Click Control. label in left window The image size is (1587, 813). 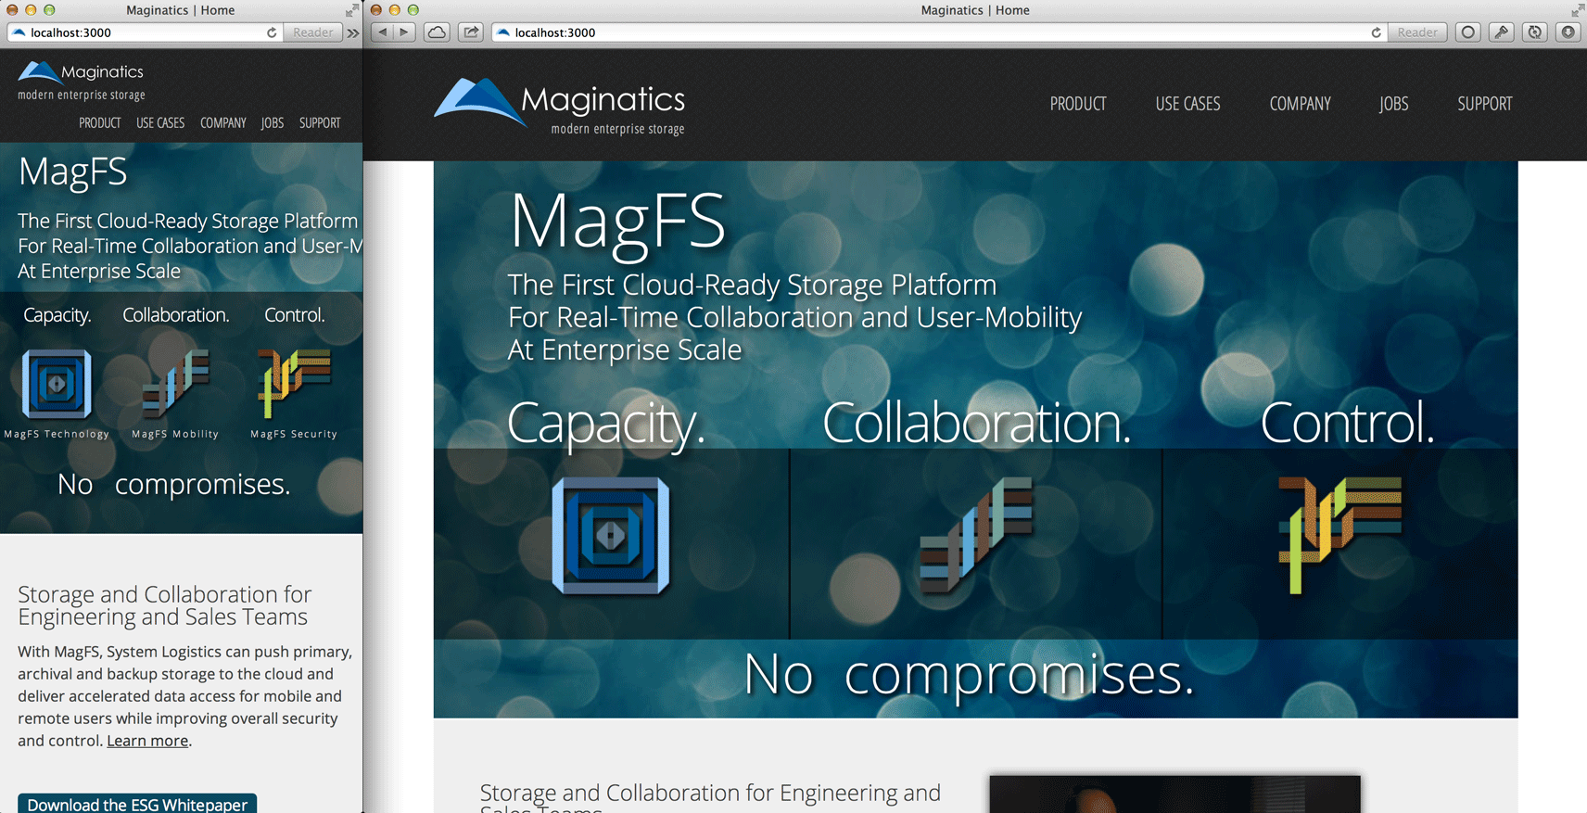(294, 315)
